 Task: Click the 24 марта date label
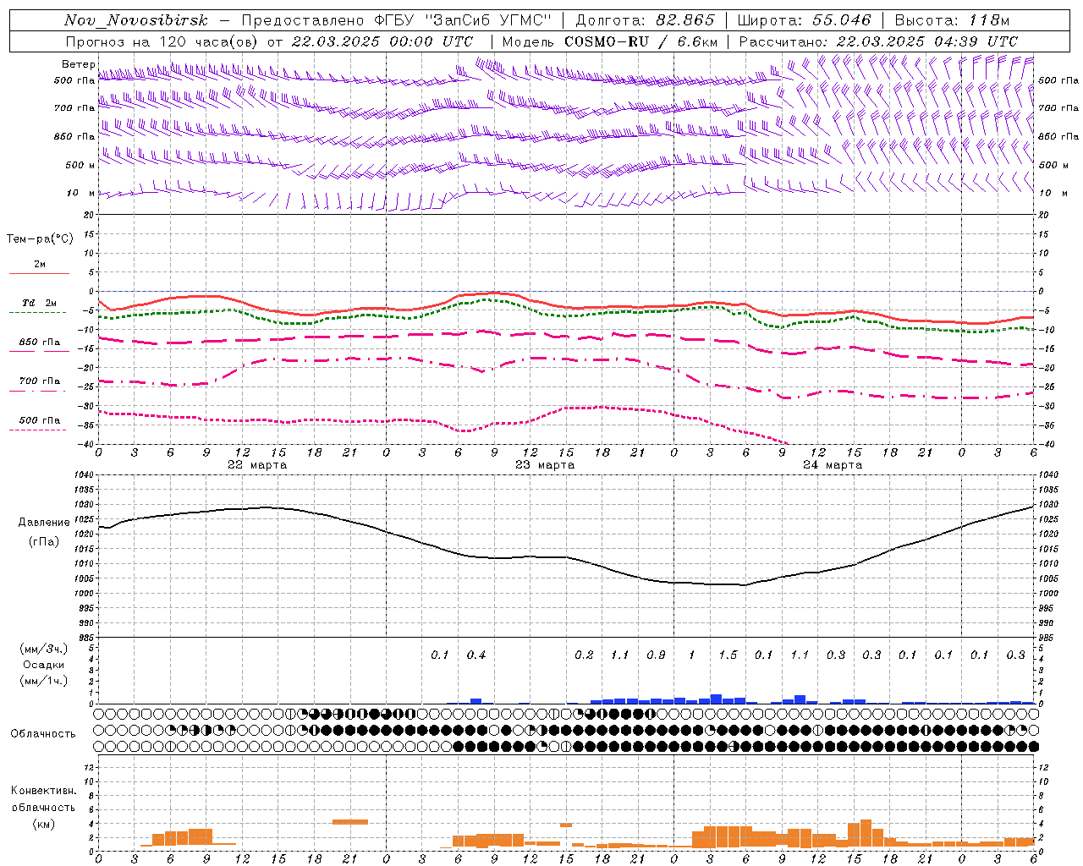pos(833,464)
